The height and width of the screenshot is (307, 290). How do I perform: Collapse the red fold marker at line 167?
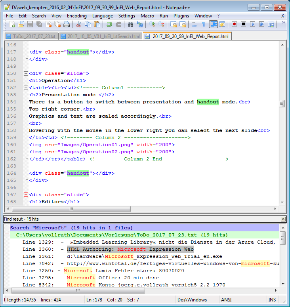point(26,194)
